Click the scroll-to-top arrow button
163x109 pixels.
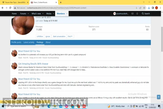(x=159, y=97)
